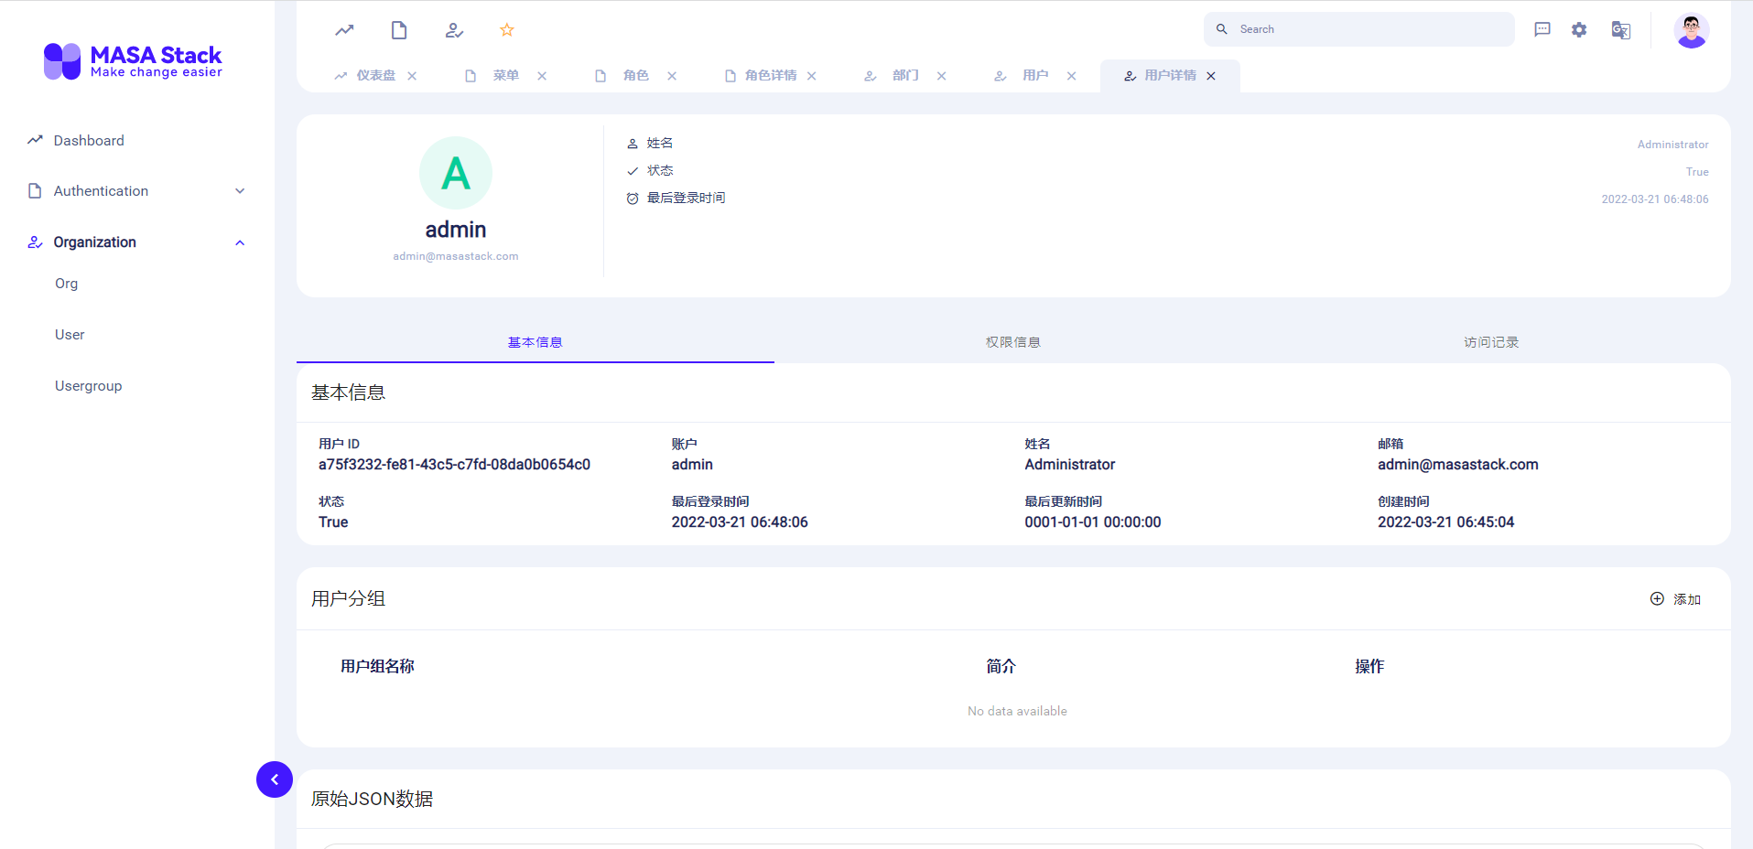This screenshot has height=849, width=1753.
Task: Close the 角色详情 tab
Action: coord(812,76)
